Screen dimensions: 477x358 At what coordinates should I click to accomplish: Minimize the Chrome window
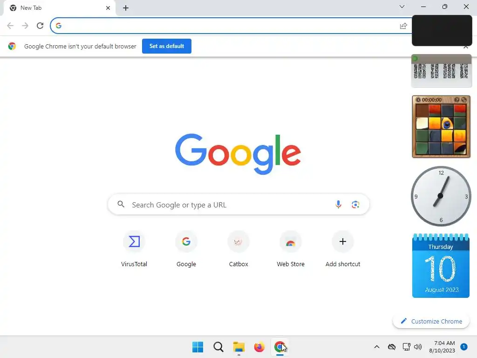(423, 7)
